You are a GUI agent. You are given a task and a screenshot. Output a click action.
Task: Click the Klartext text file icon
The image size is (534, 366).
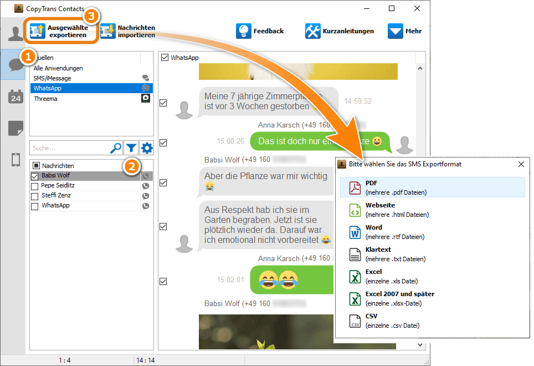355,255
